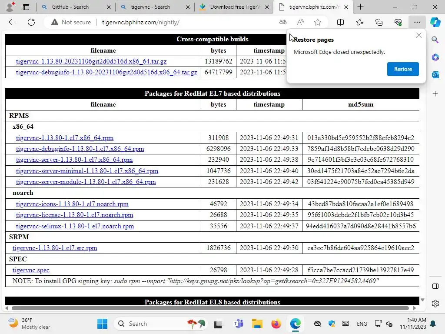Switch to the GitHub - Search tab

pos(70,7)
